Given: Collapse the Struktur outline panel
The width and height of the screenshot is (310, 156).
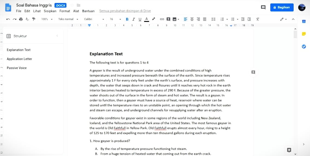Looking at the screenshot, I should click(x=57, y=36).
